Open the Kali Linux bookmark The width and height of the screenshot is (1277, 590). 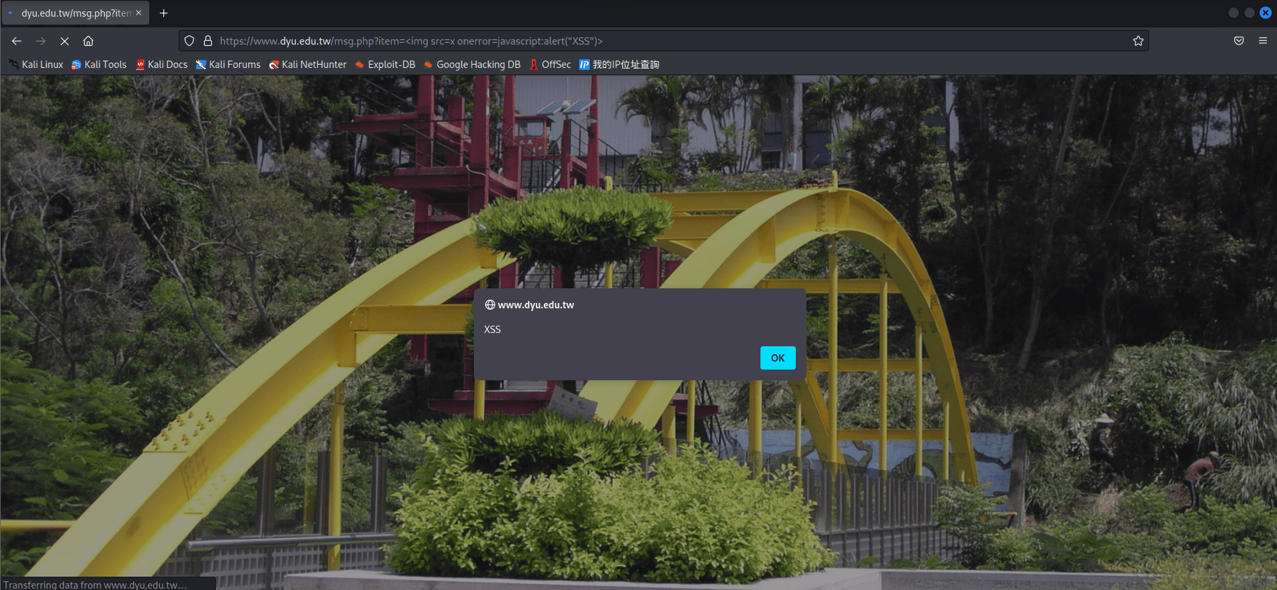point(36,65)
